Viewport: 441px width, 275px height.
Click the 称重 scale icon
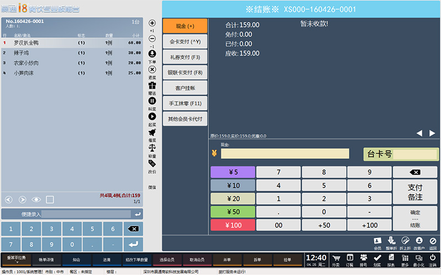point(152,148)
